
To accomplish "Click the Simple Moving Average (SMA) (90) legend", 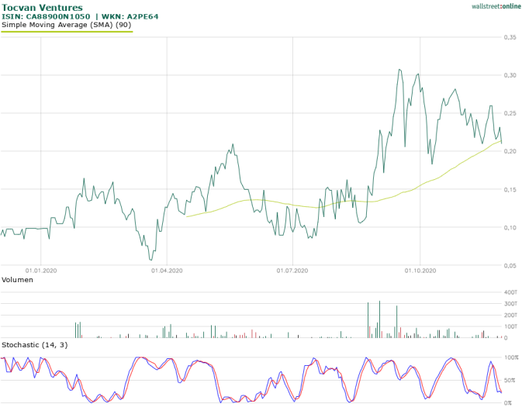I will tap(66, 25).
